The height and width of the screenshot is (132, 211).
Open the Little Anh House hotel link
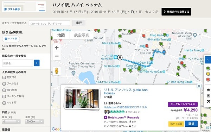click(126, 92)
